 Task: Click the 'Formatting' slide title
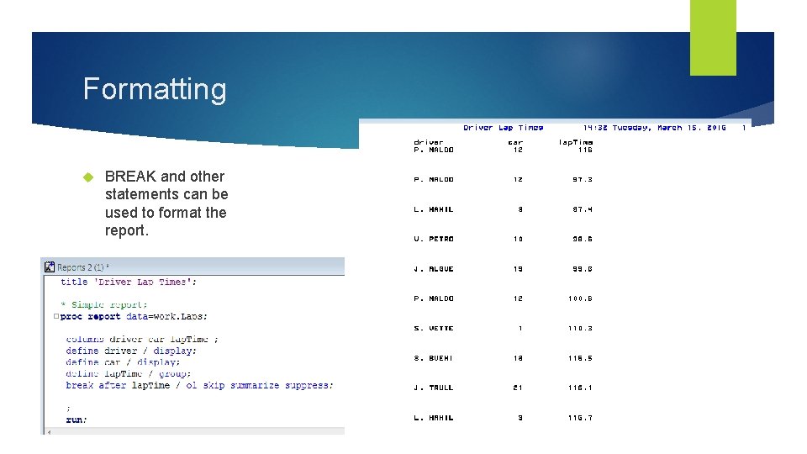(x=155, y=89)
